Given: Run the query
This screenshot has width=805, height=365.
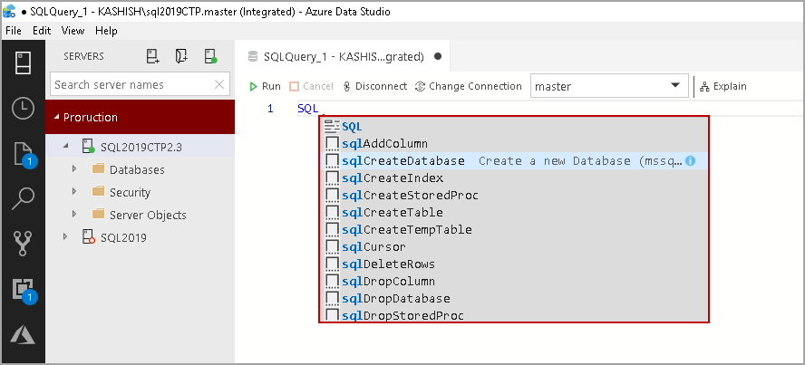Looking at the screenshot, I should click(x=266, y=86).
